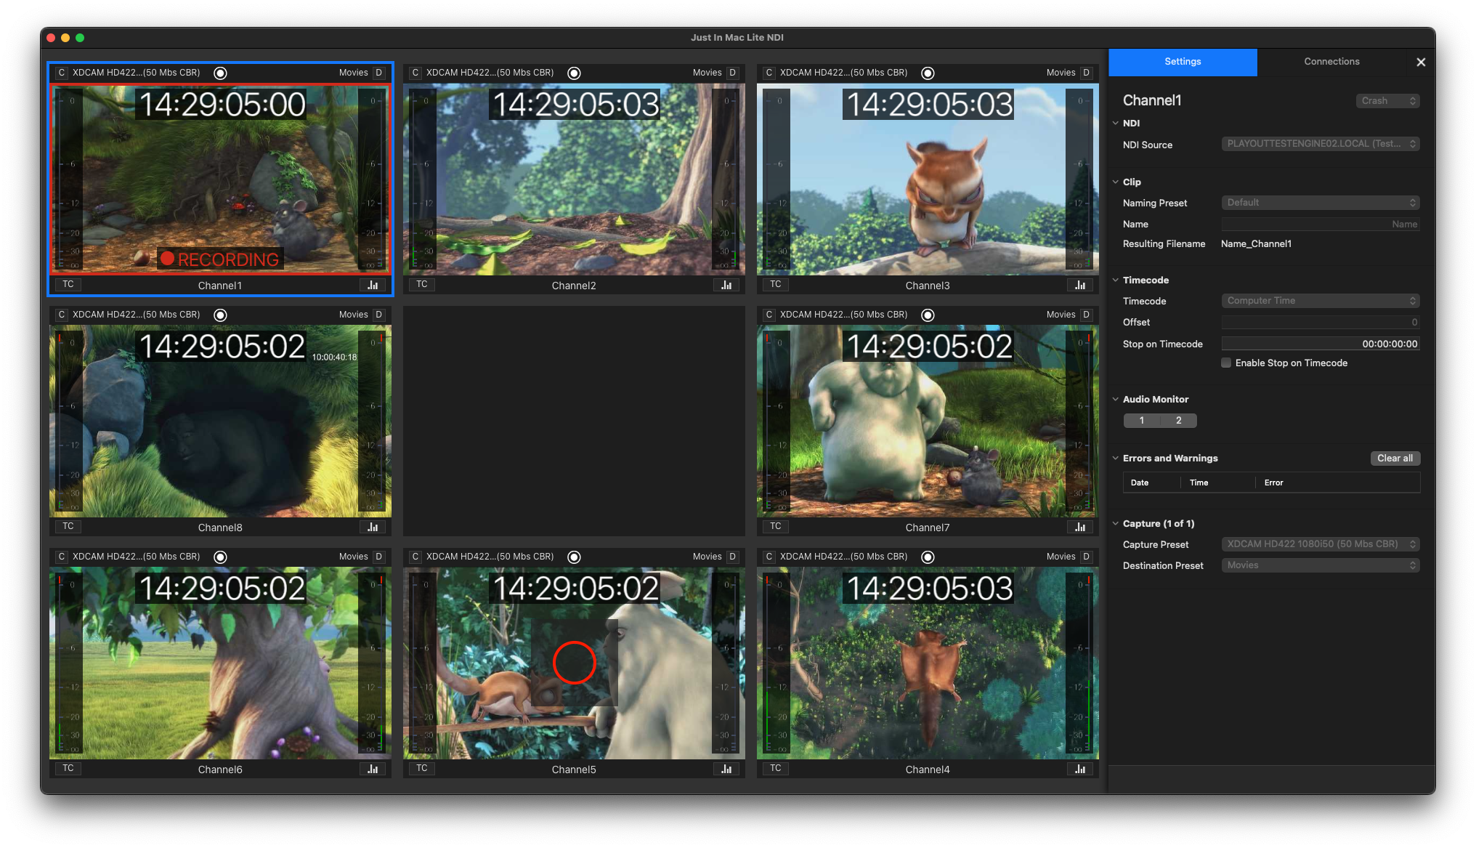
Task: Click the D icon on Channel8 header
Action: 378,315
